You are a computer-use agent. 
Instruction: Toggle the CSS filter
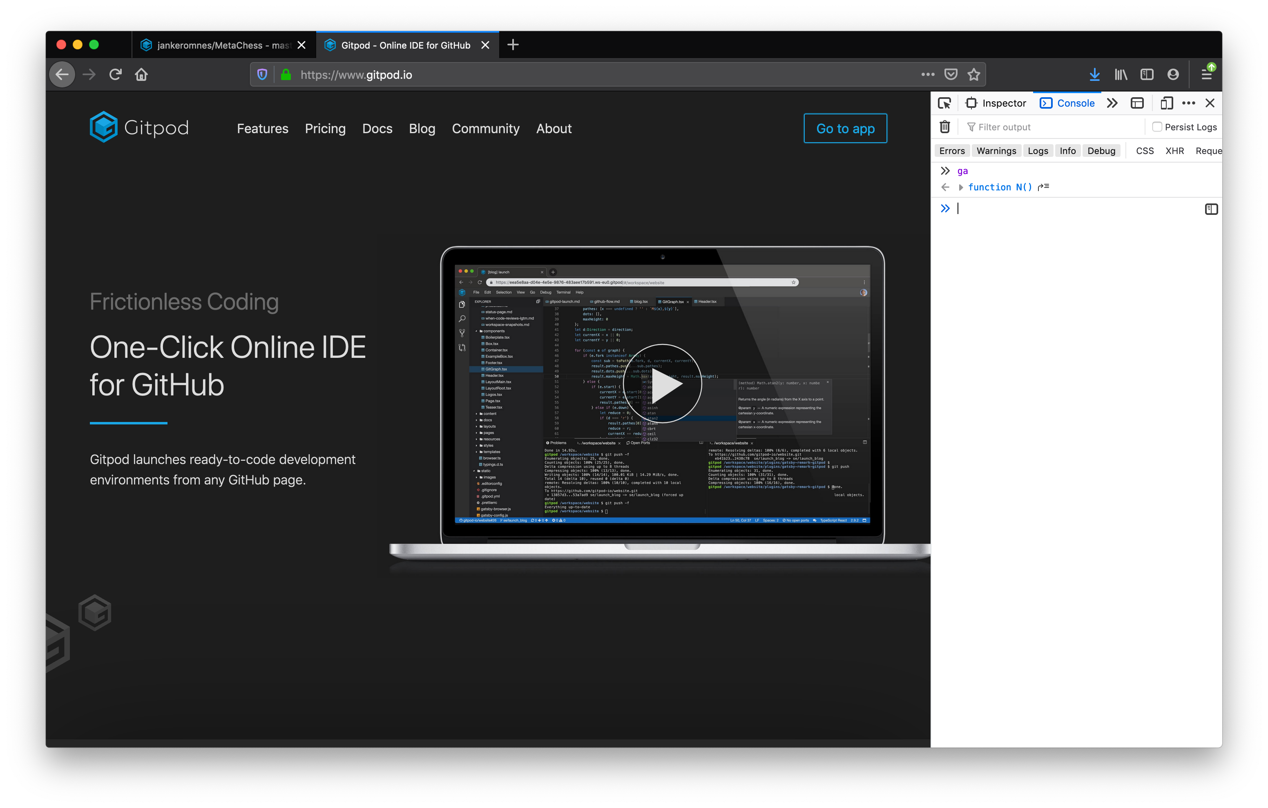click(1145, 151)
